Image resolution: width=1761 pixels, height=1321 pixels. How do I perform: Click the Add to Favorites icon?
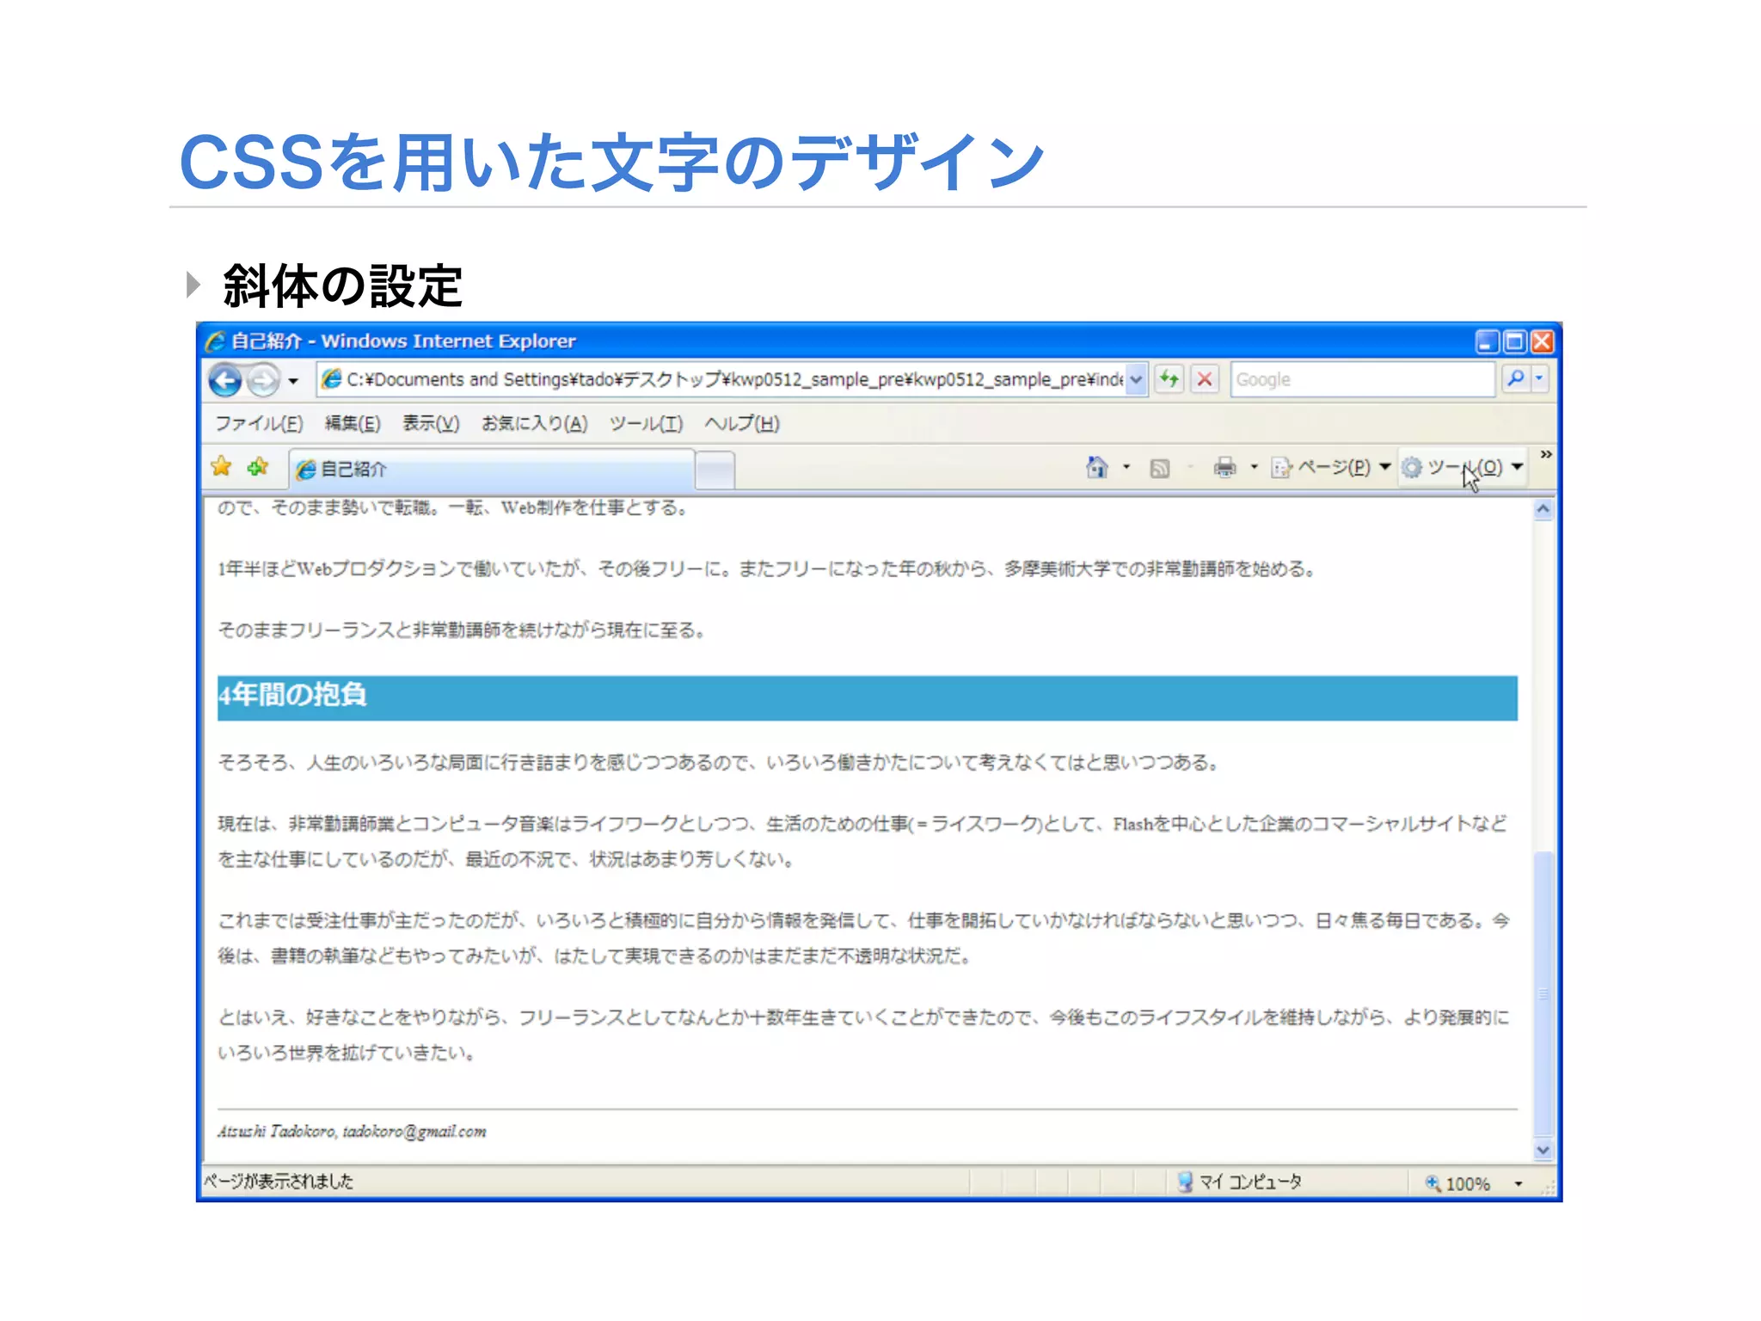tap(257, 467)
